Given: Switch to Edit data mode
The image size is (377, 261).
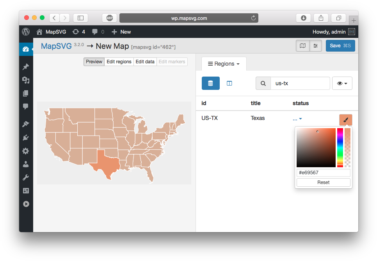Looking at the screenshot, I should pyautogui.click(x=145, y=62).
